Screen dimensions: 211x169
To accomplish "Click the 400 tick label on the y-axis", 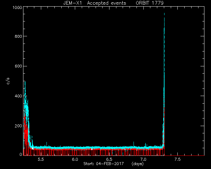I will pos(18,96).
